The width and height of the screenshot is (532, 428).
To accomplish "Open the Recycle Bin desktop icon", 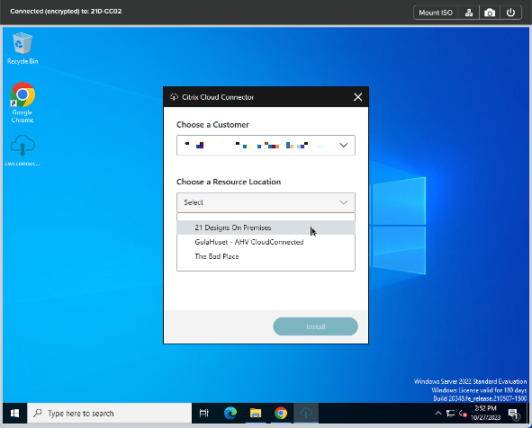I will click(23, 49).
